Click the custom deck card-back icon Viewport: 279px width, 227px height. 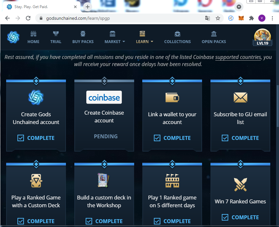(36, 181)
